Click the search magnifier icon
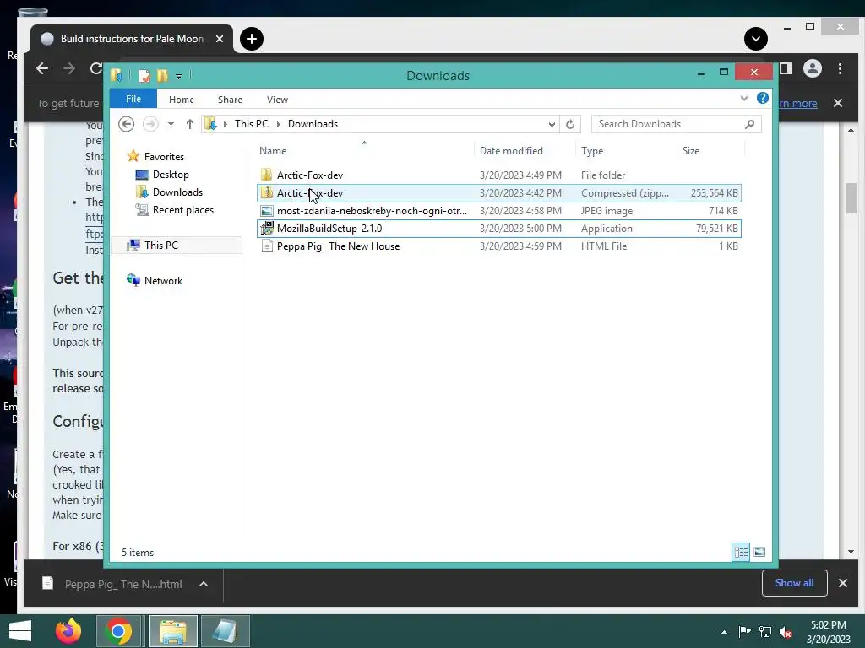The width and height of the screenshot is (865, 648). (749, 124)
